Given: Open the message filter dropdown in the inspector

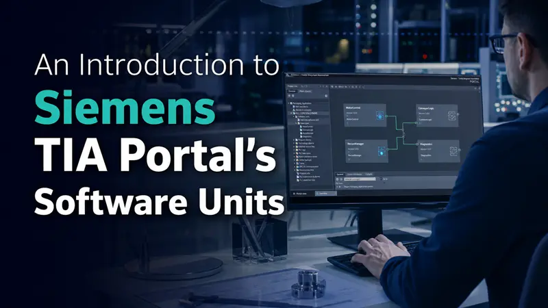Looking at the screenshot, I should pyautogui.click(x=360, y=179).
